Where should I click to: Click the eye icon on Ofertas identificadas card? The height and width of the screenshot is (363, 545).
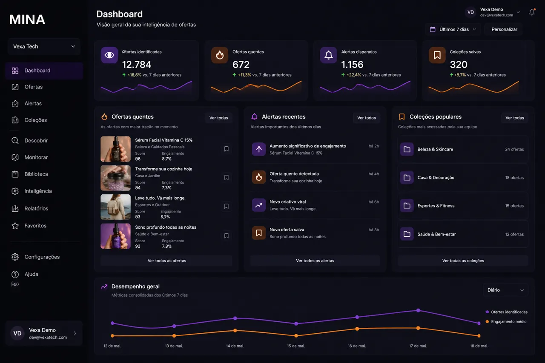pos(109,55)
